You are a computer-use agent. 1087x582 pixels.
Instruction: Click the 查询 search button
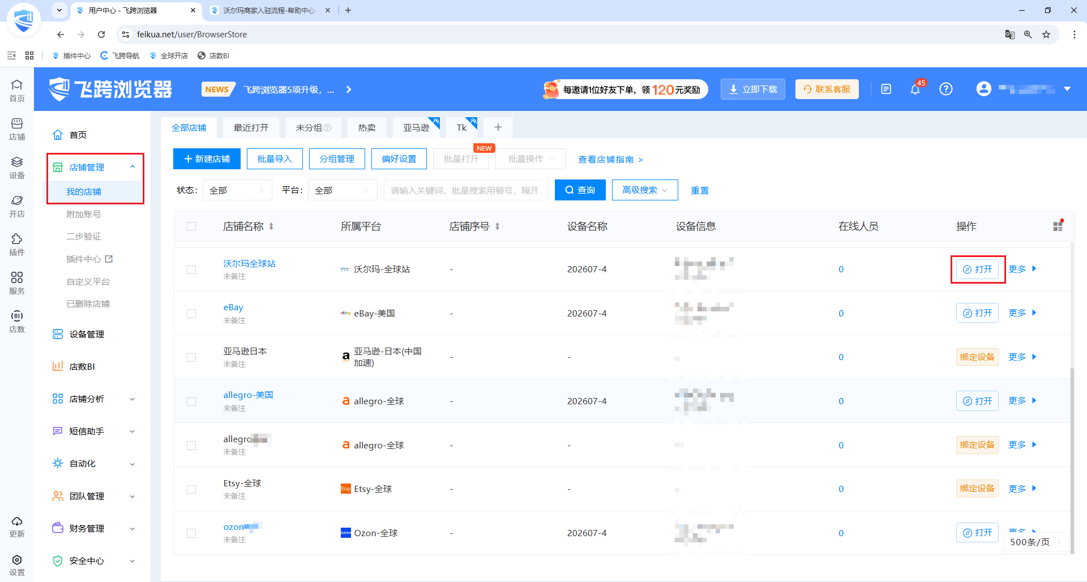point(580,190)
